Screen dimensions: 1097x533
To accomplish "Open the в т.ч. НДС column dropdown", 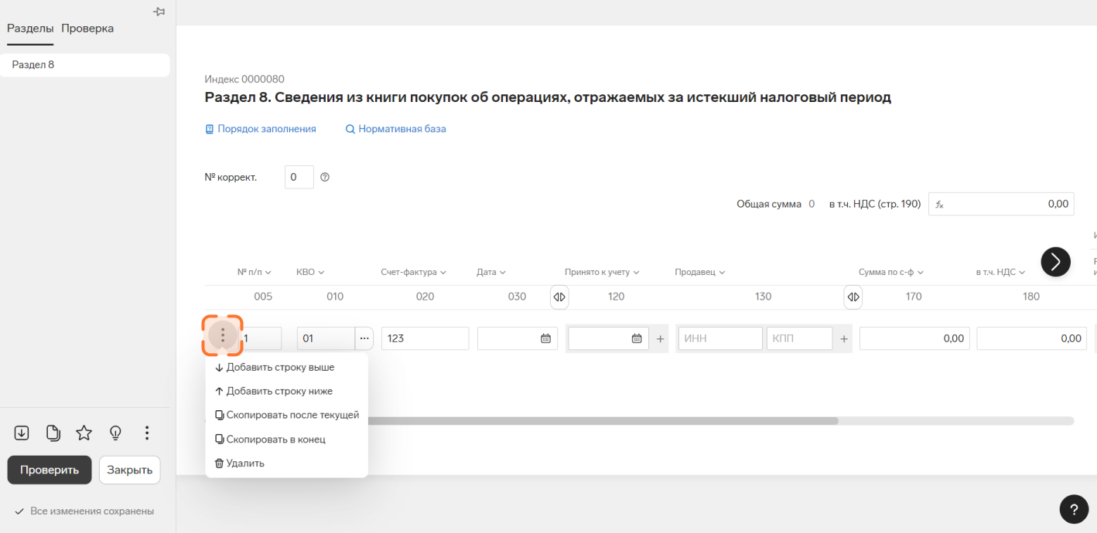I will click(1000, 272).
